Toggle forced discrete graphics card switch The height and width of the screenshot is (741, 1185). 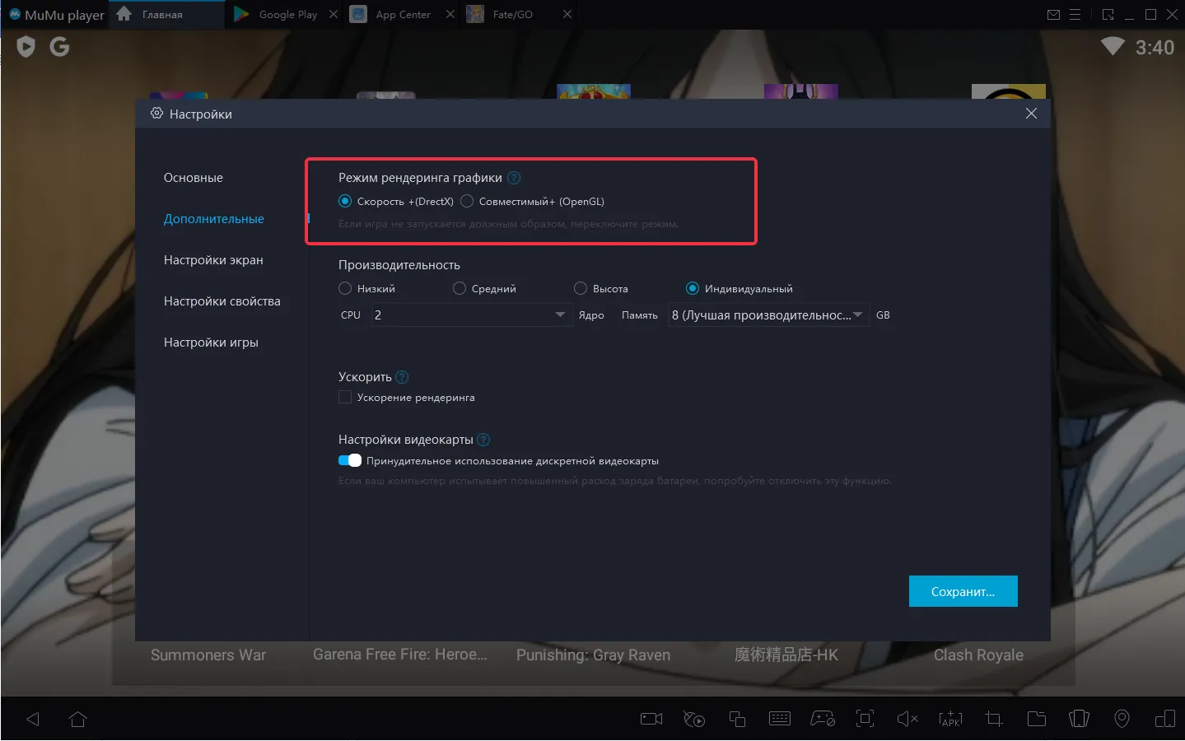click(350, 460)
